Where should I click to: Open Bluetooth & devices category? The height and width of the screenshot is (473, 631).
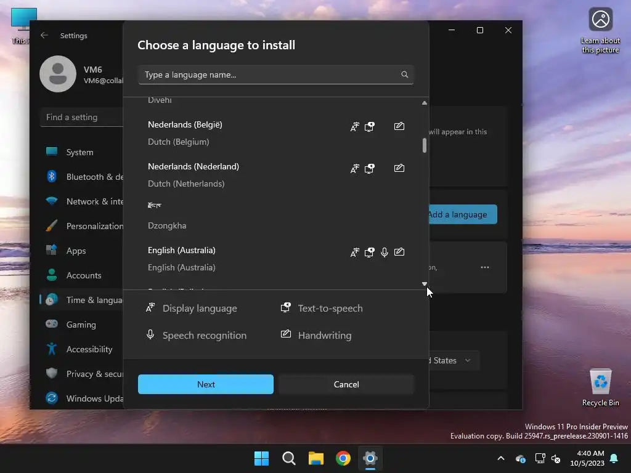click(x=82, y=177)
